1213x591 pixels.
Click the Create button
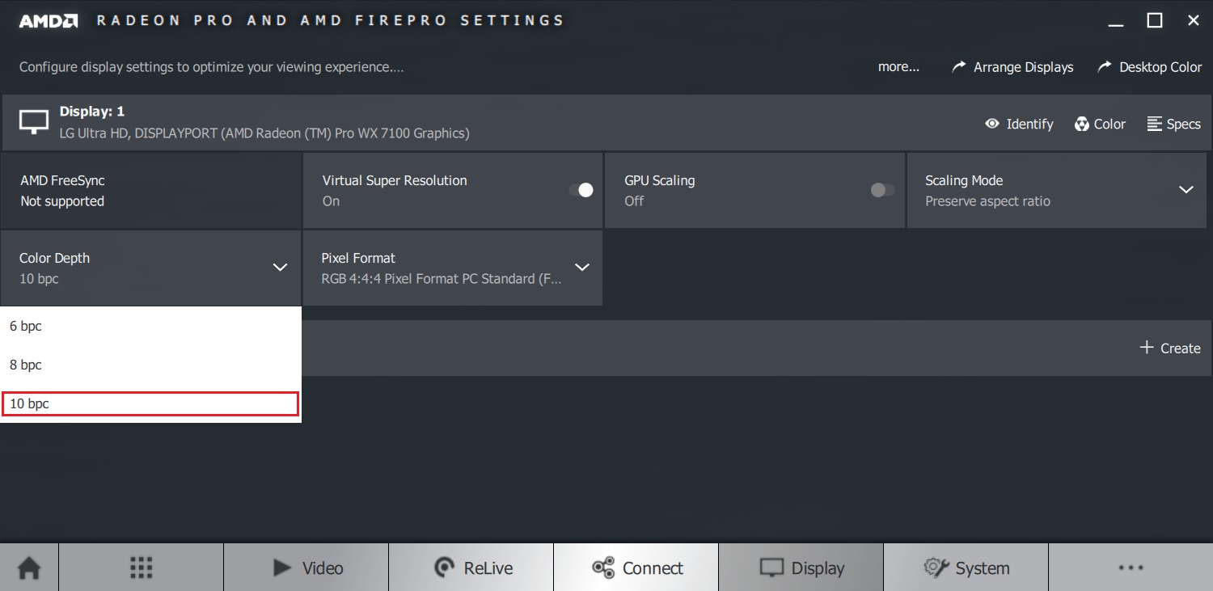coord(1169,348)
